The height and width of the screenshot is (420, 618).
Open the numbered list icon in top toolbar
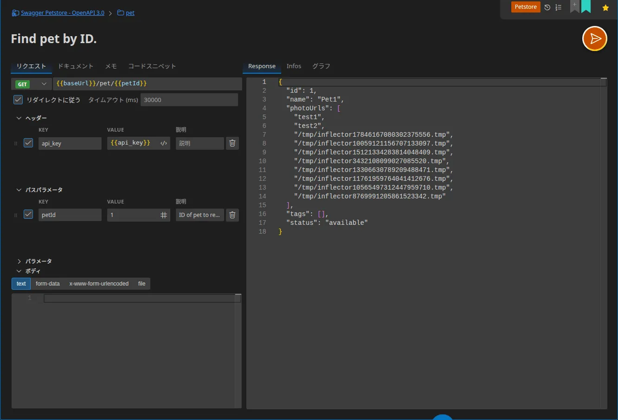coord(559,7)
